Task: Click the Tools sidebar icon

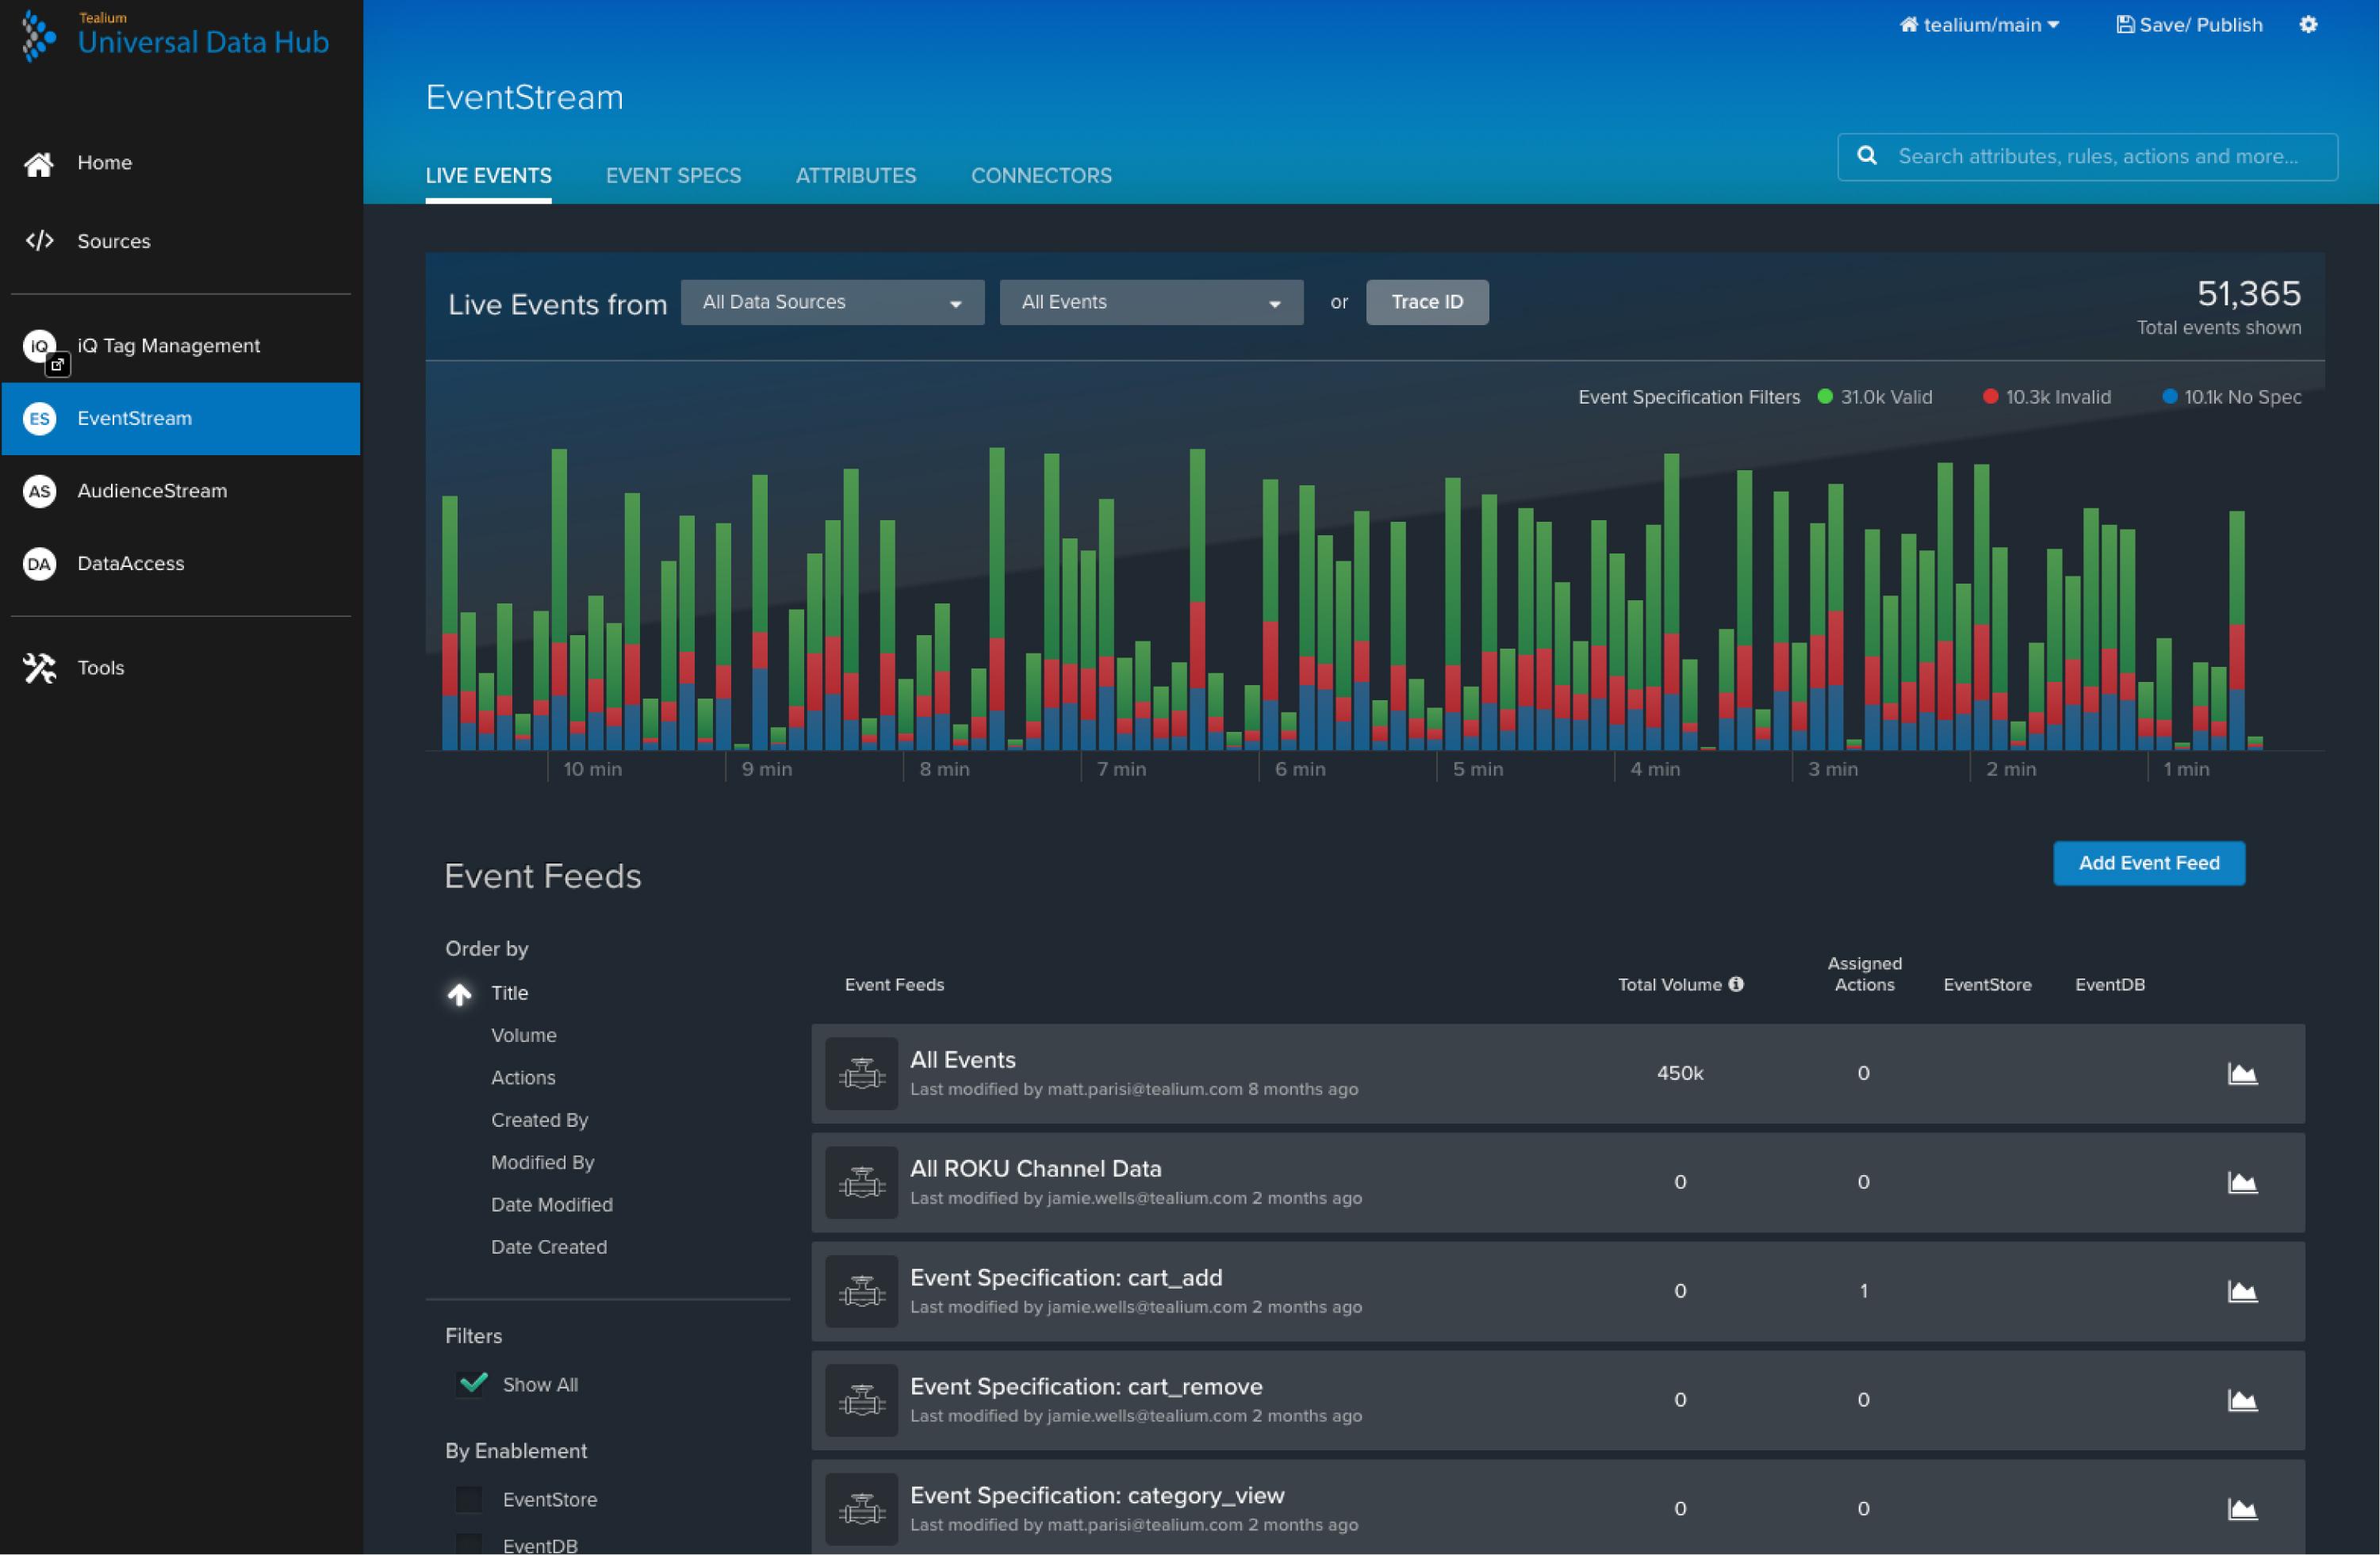Action: click(x=36, y=666)
